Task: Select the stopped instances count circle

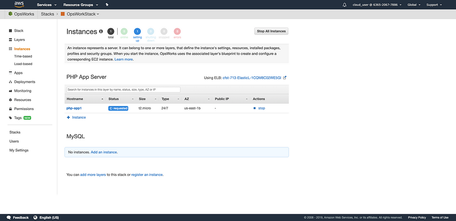Action: [x=164, y=31]
